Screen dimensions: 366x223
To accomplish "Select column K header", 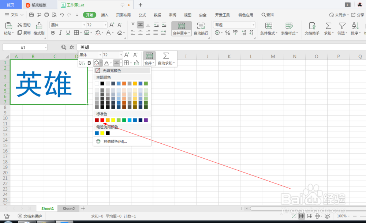I will [x=229, y=56].
